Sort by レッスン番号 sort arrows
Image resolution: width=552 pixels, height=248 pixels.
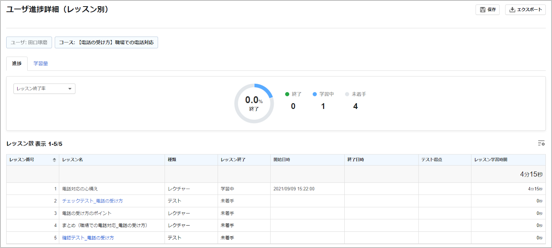pyautogui.click(x=54, y=160)
